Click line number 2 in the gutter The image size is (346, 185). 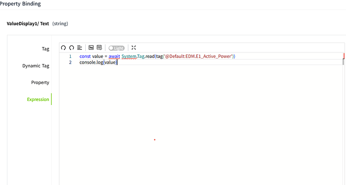point(70,62)
